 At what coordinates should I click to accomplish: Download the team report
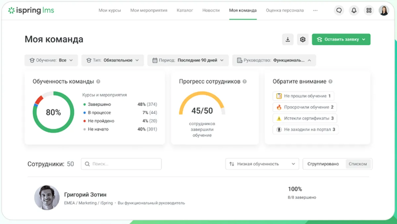[x=288, y=39]
